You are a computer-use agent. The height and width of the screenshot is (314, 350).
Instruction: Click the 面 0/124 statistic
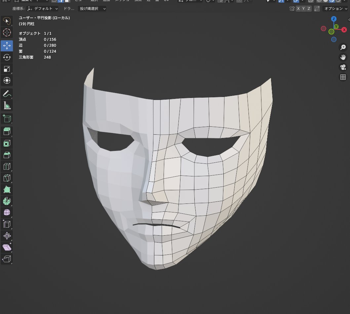[x=37, y=51]
